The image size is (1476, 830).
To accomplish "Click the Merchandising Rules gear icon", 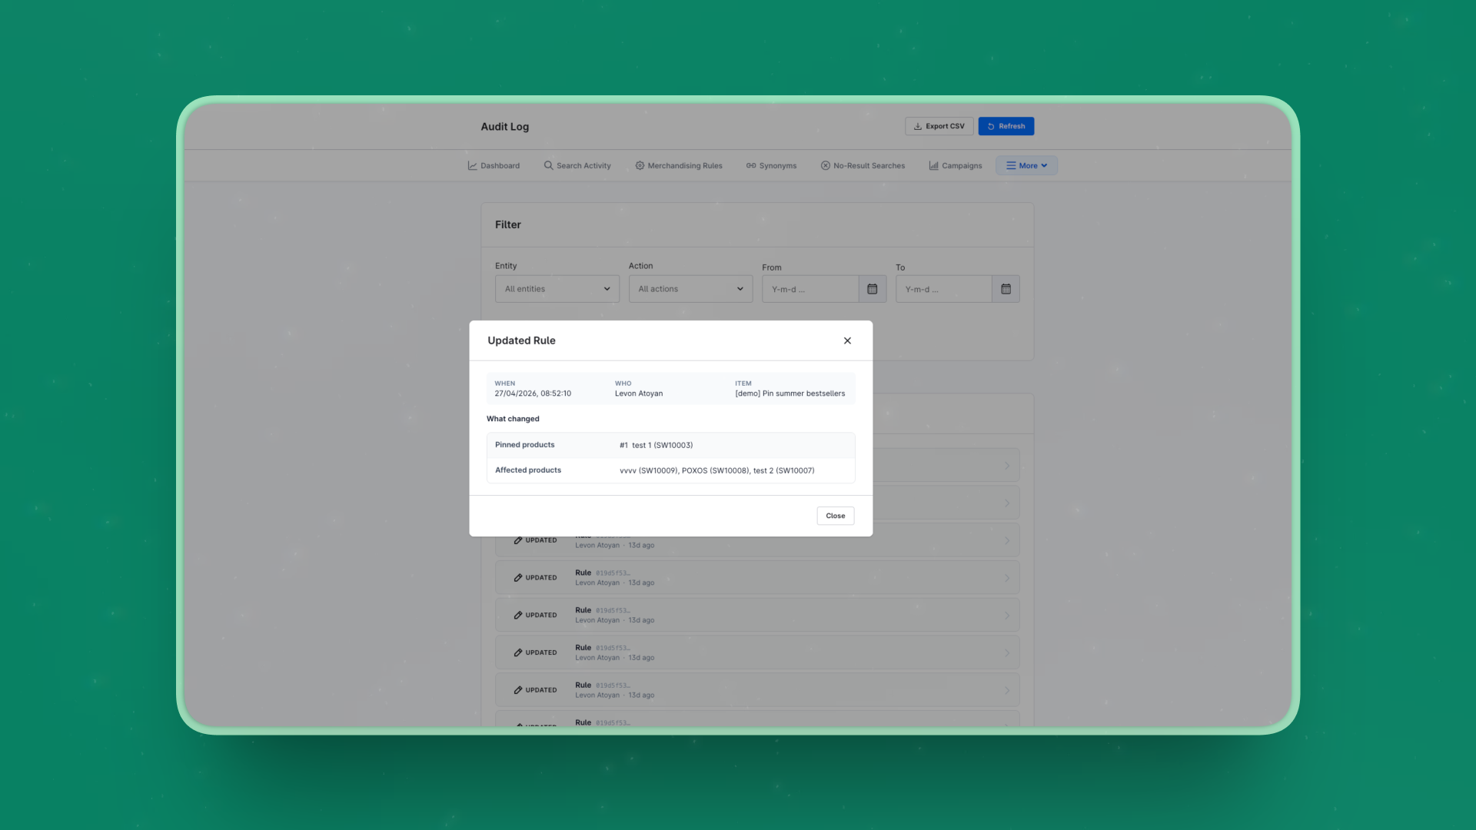I will pyautogui.click(x=640, y=165).
